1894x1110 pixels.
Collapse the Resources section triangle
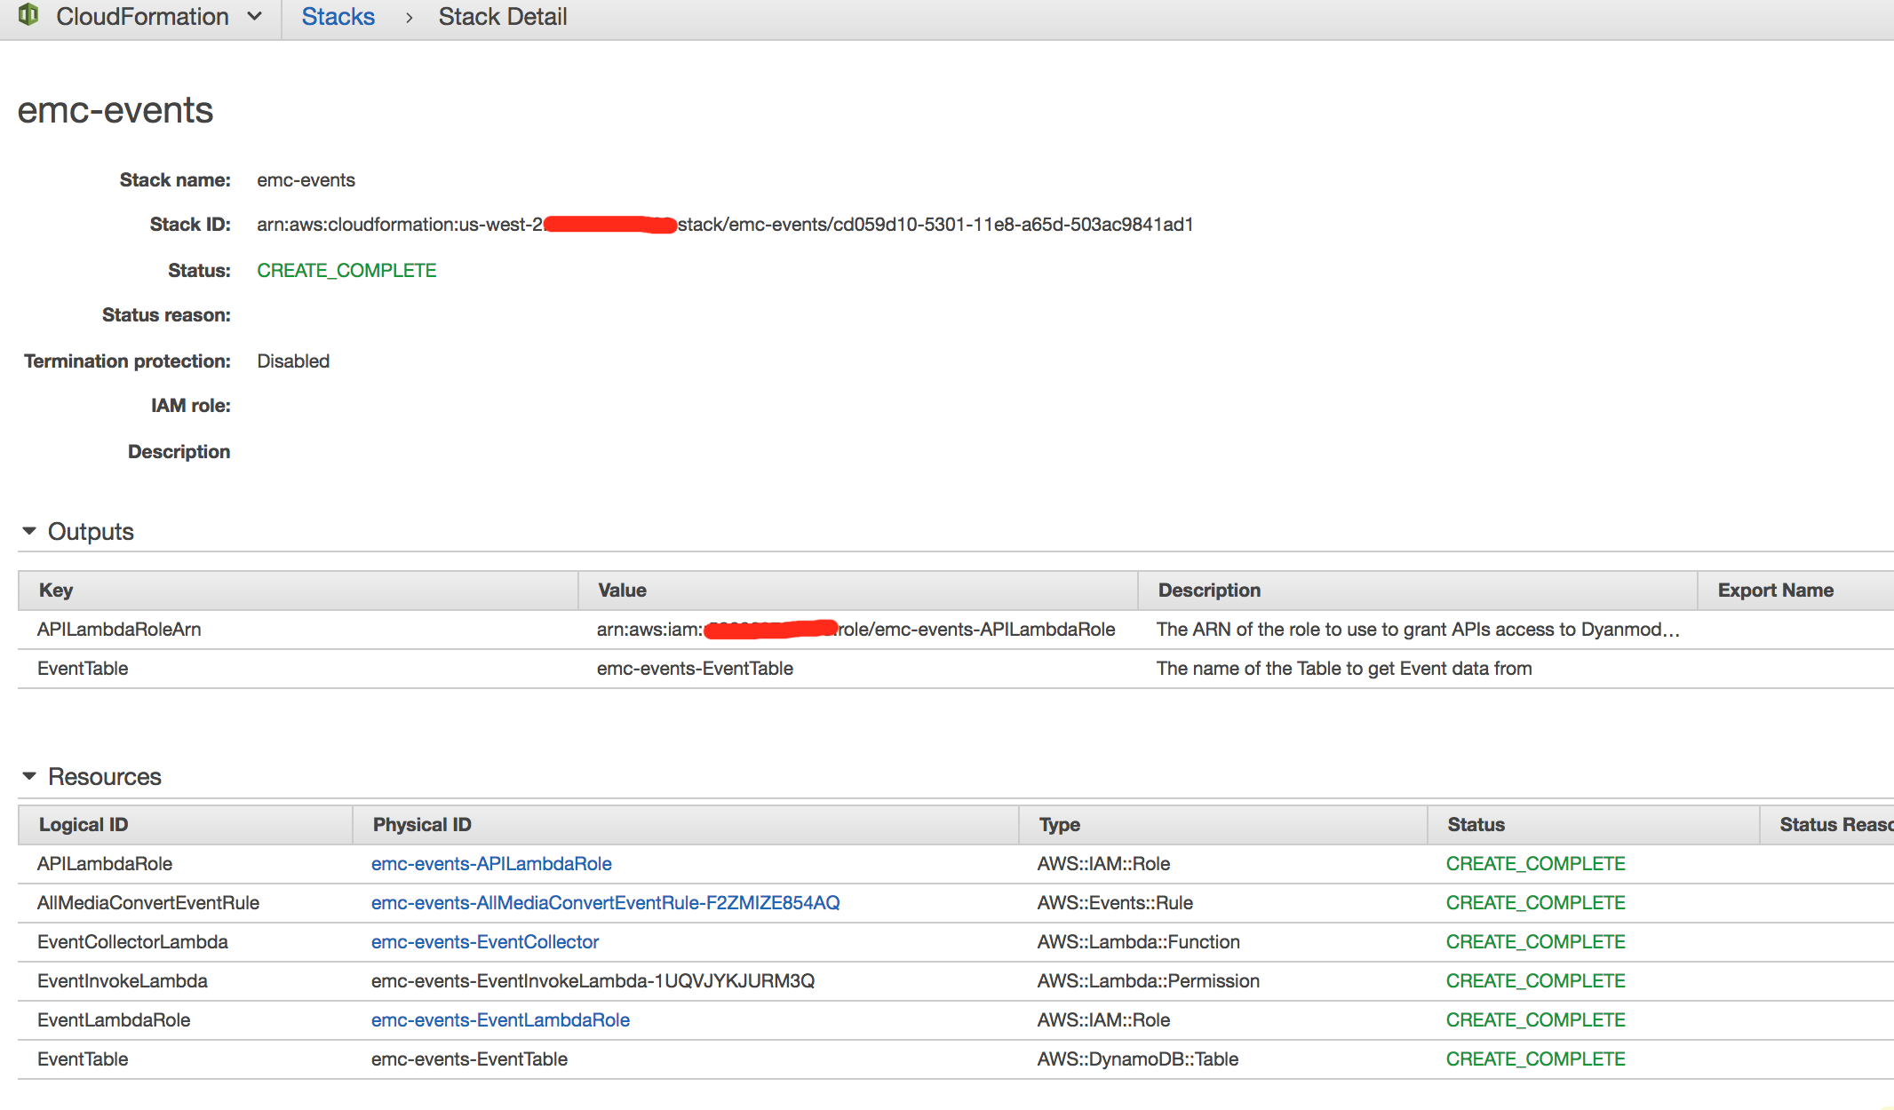29,776
